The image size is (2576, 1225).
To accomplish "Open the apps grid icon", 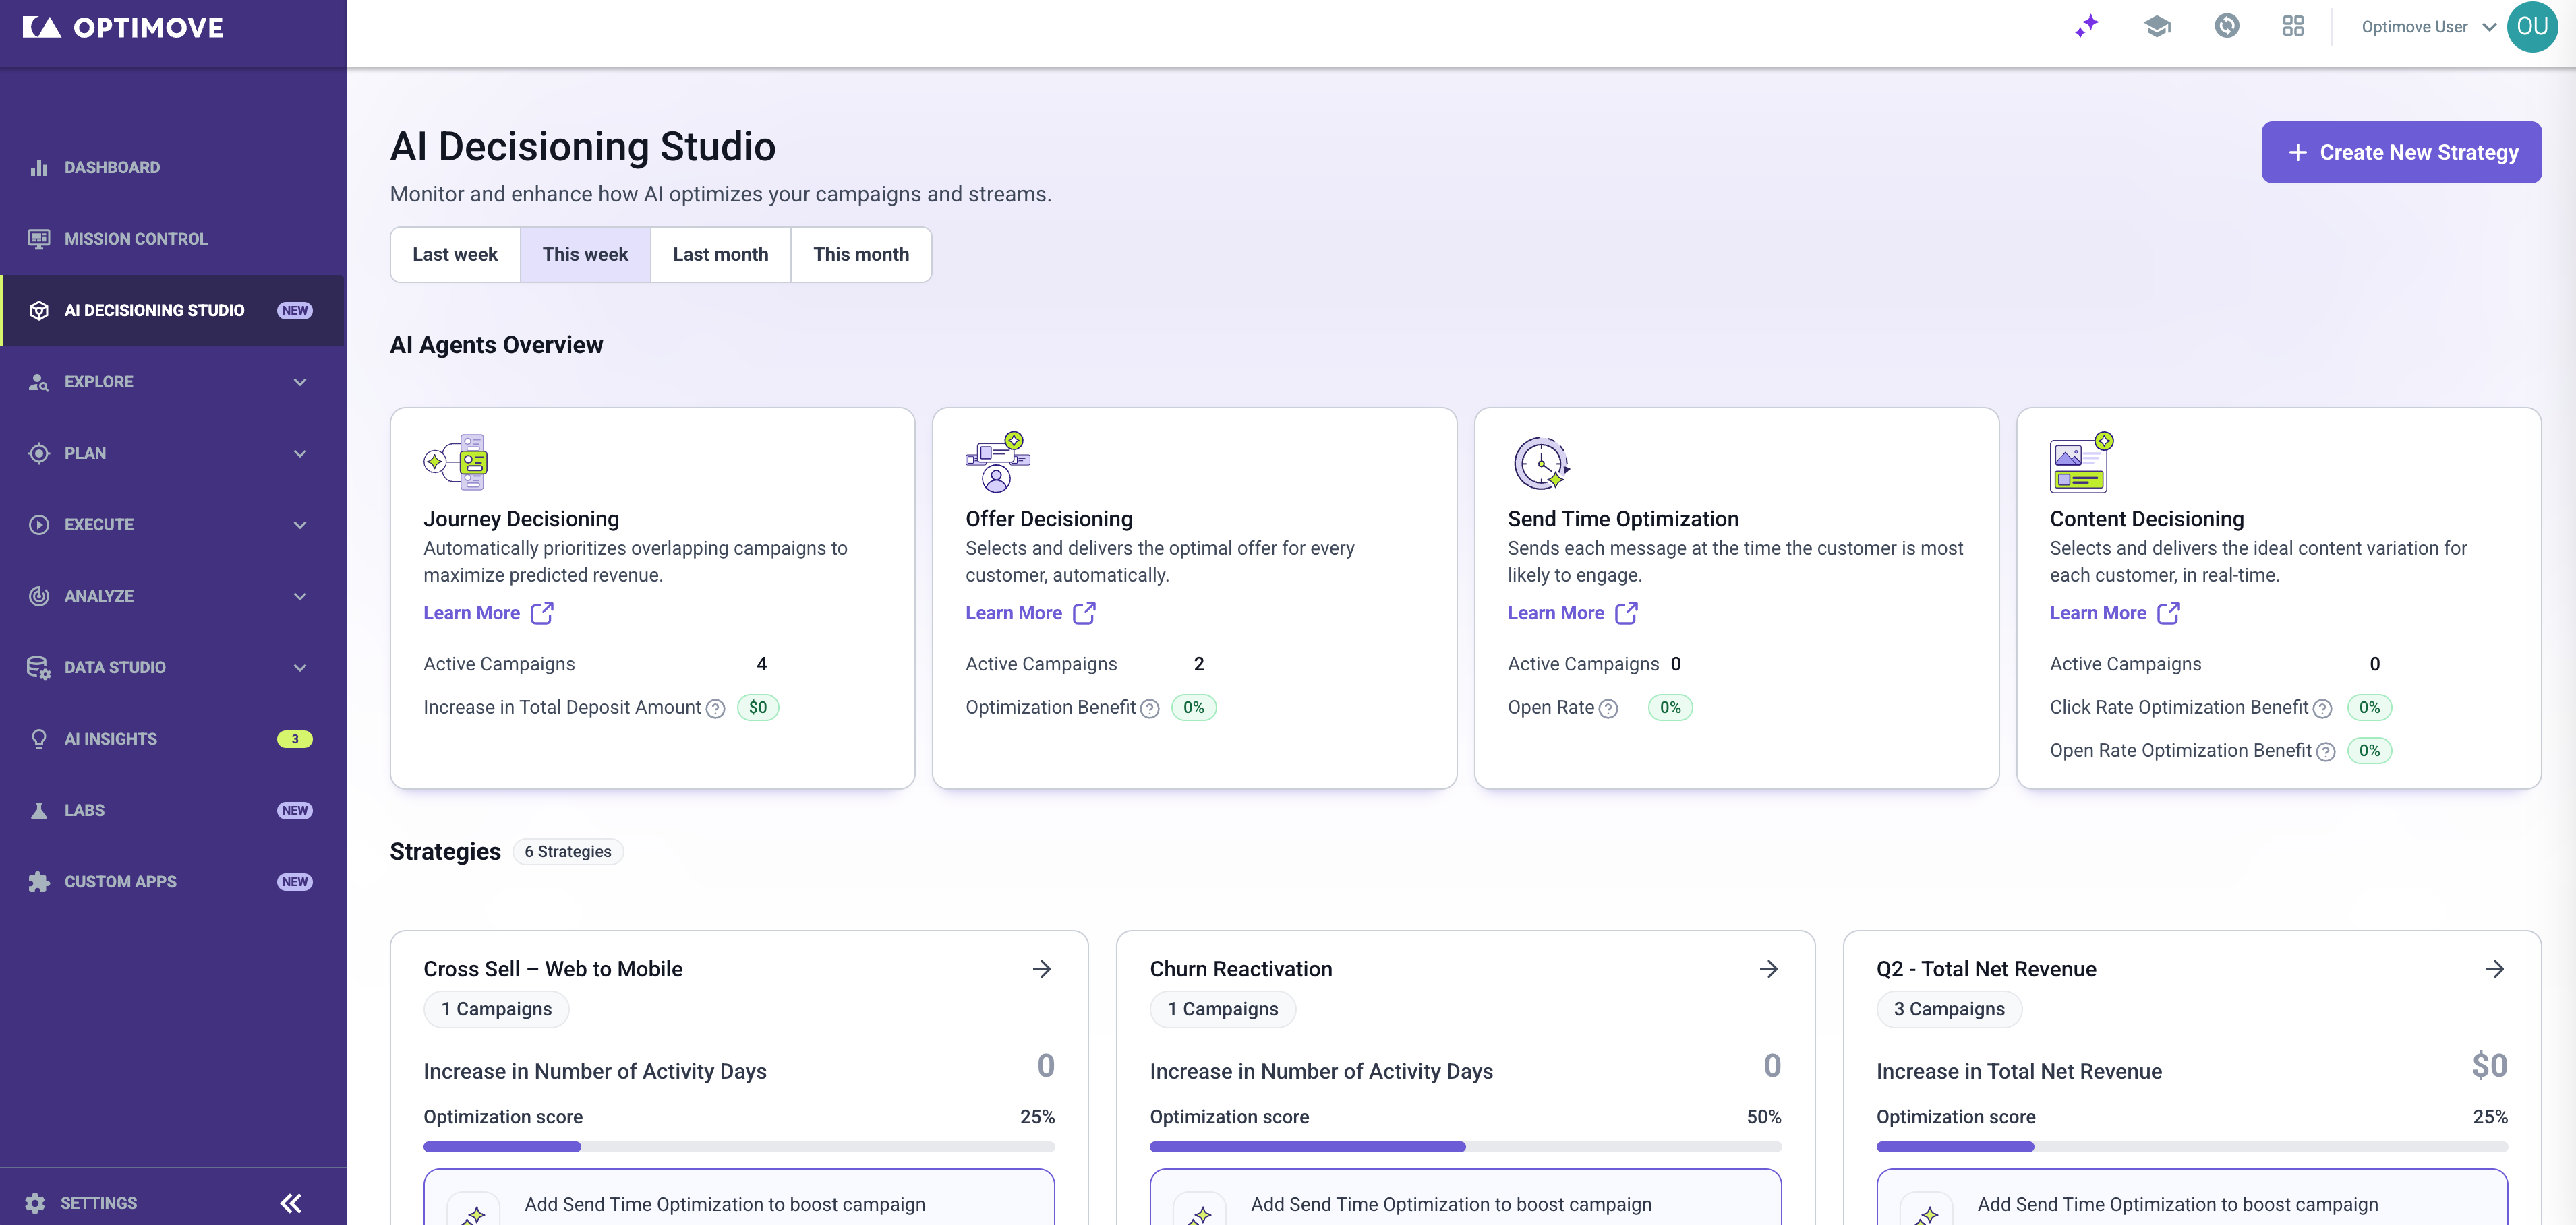I will [2293, 26].
